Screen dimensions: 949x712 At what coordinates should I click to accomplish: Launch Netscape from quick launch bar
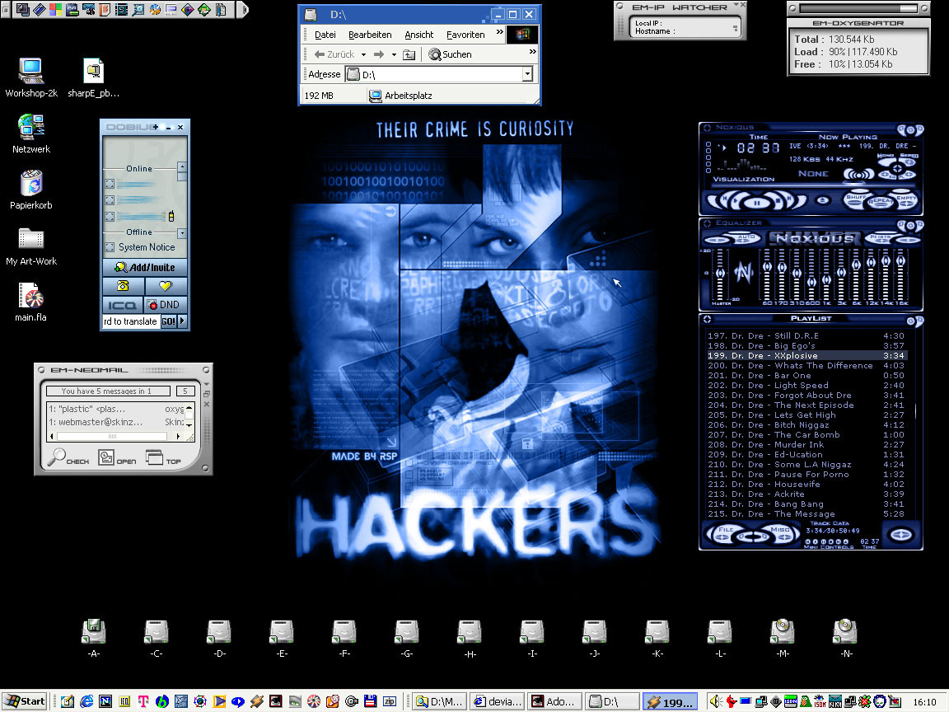pos(105,701)
